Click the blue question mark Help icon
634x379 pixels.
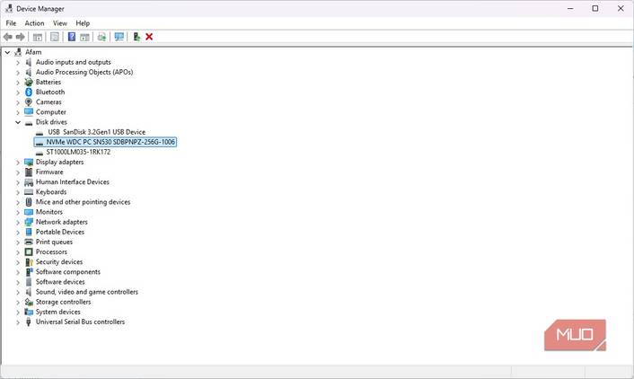point(72,37)
